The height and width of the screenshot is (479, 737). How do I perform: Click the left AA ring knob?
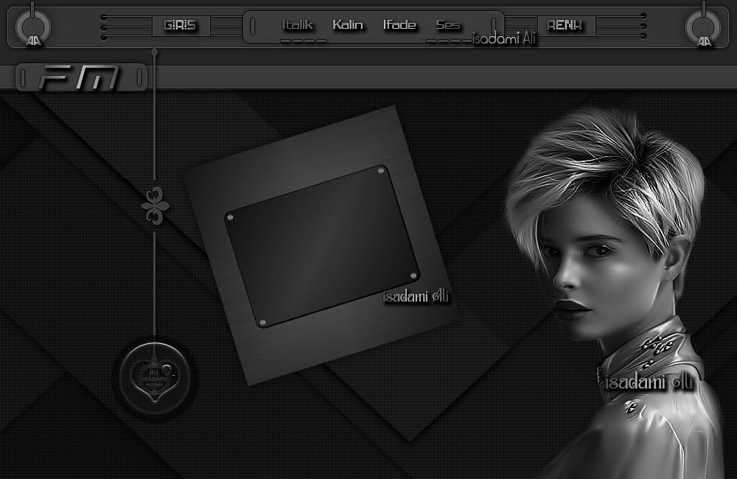point(32,27)
